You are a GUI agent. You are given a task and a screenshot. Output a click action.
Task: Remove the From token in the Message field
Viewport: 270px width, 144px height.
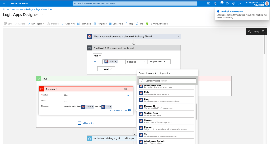[x=93, y=107]
